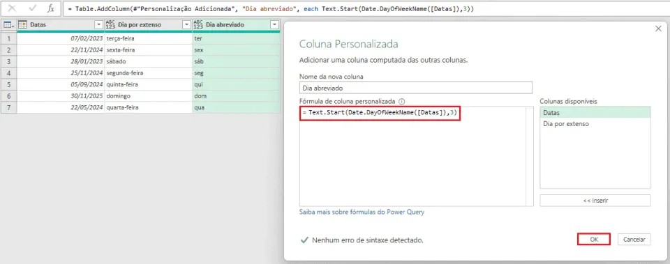Click the cell qui

(237, 85)
